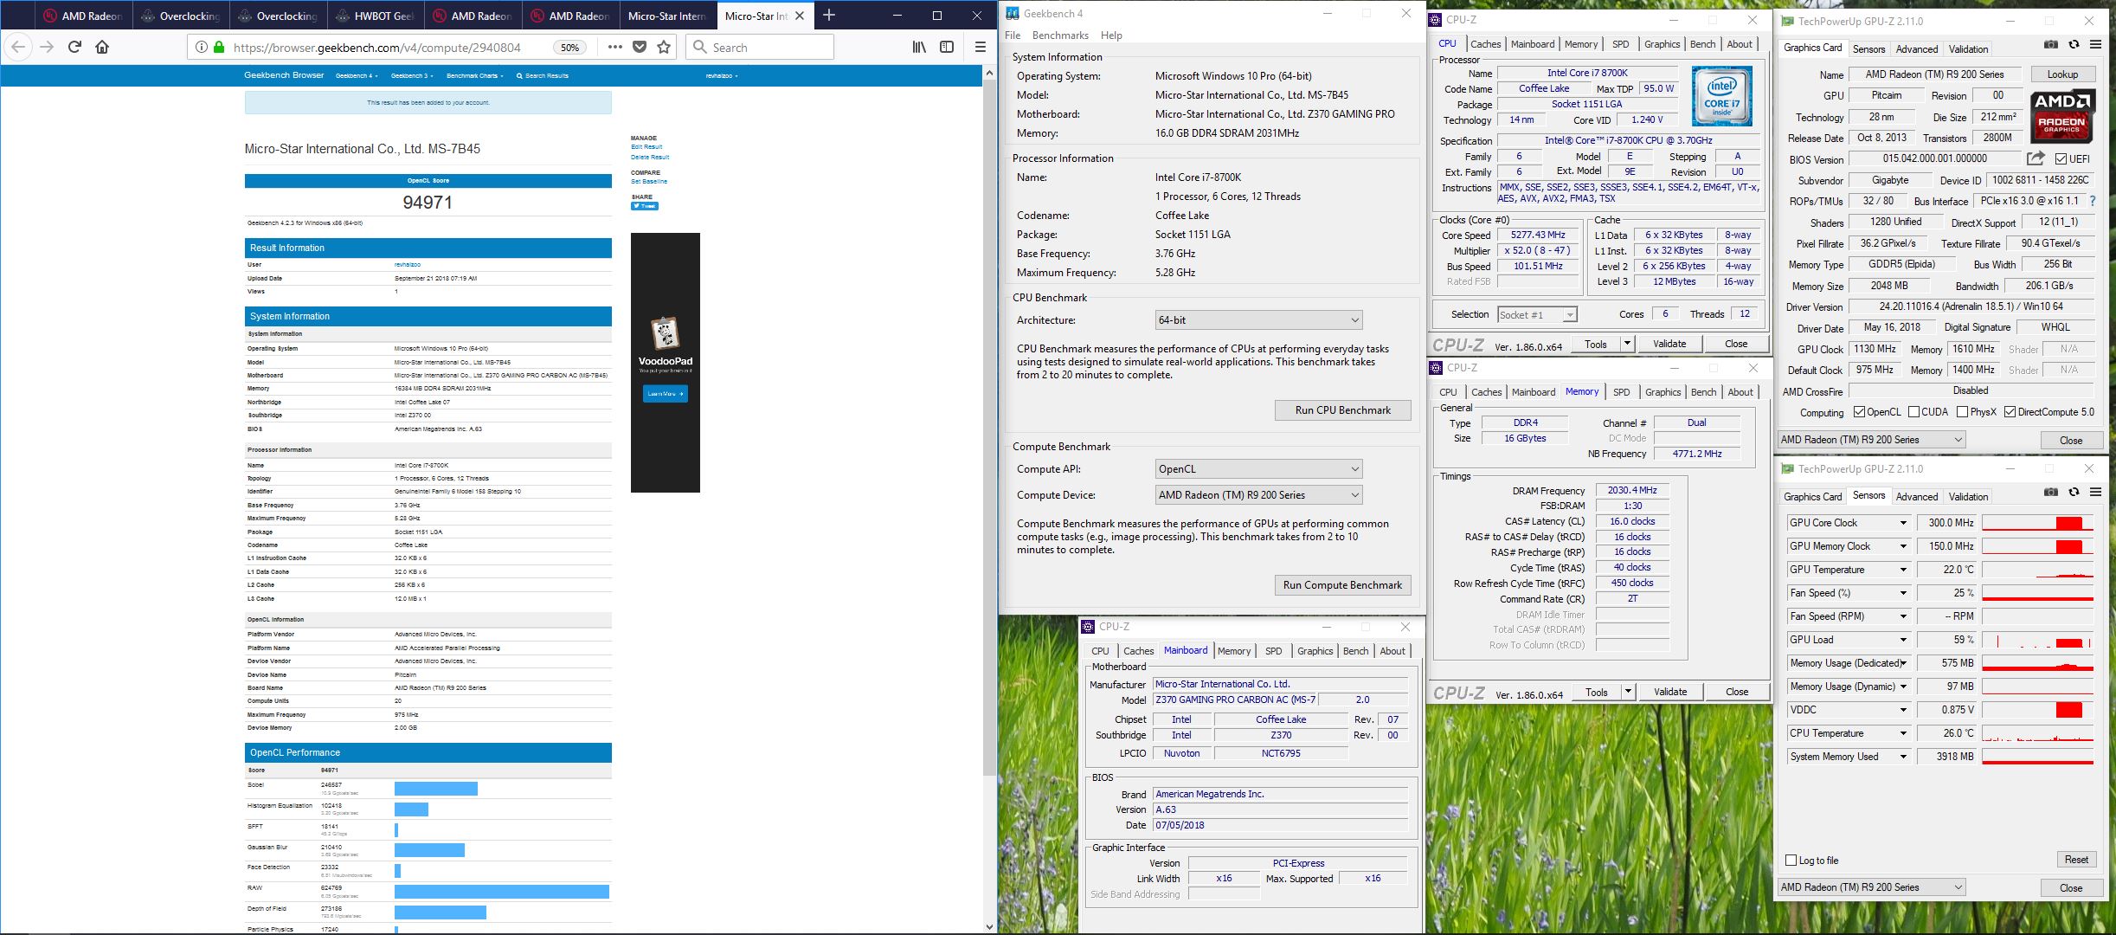Image resolution: width=2116 pixels, height=935 pixels.
Task: Go back using Firefox back arrow
Action: 19,48
